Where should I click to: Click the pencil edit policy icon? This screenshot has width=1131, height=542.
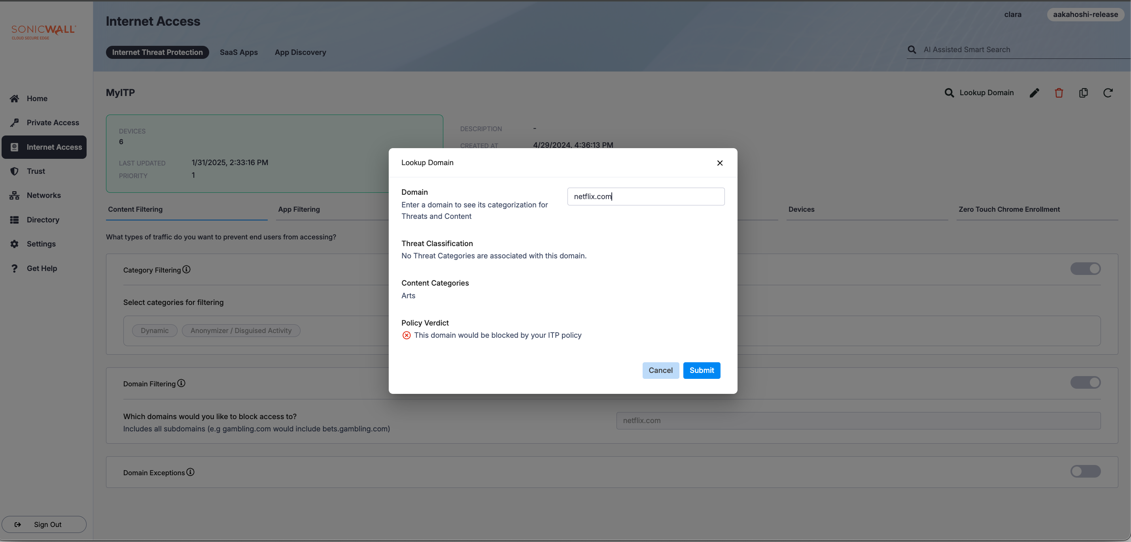[x=1034, y=92]
